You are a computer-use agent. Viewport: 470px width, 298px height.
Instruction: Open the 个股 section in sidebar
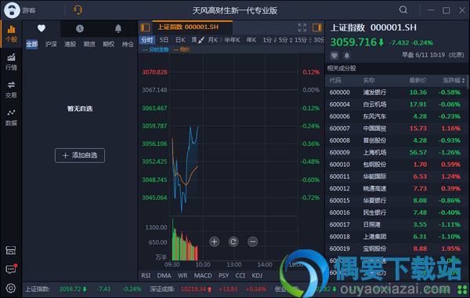(x=11, y=34)
